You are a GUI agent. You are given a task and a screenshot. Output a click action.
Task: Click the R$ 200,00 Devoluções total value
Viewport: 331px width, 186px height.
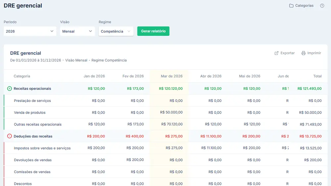(313, 160)
